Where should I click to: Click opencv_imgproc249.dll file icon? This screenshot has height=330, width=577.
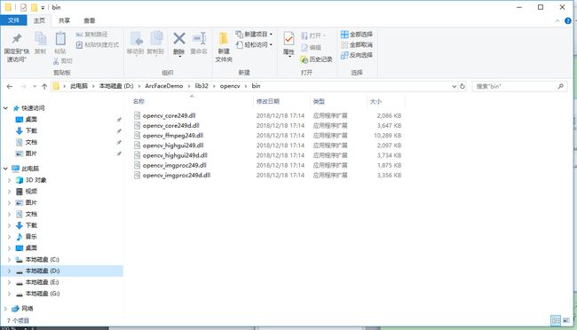click(137, 165)
